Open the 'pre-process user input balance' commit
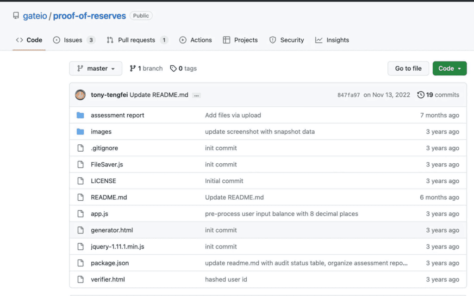 (x=281, y=214)
